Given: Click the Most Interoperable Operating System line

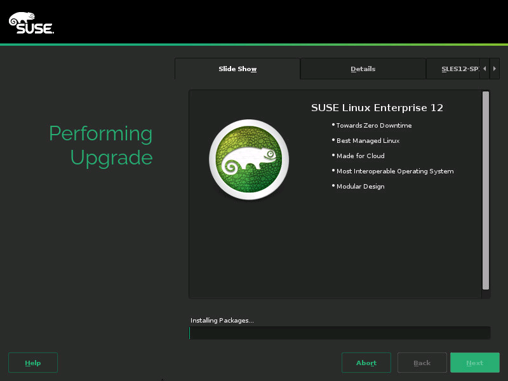Looking at the screenshot, I should (394, 171).
